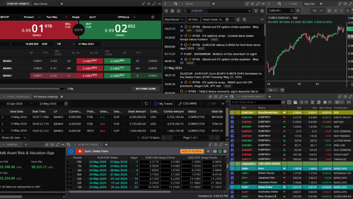Click search icon in EURCHF= FWDS tab

click(68, 145)
